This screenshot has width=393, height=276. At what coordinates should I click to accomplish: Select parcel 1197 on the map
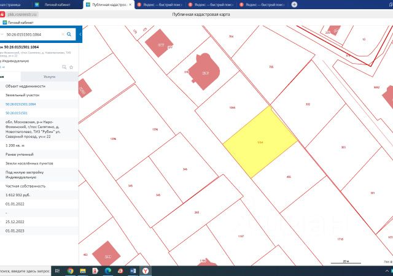241,236
